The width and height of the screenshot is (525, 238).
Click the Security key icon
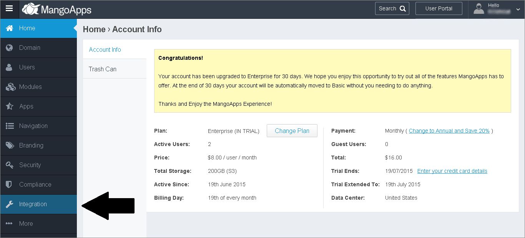click(x=10, y=165)
